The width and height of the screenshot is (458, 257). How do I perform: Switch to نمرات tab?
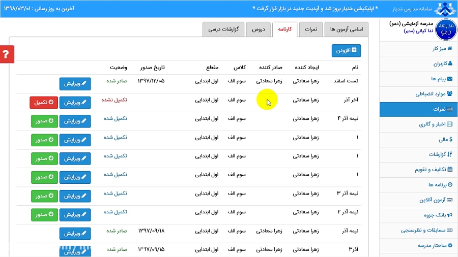coord(311,29)
